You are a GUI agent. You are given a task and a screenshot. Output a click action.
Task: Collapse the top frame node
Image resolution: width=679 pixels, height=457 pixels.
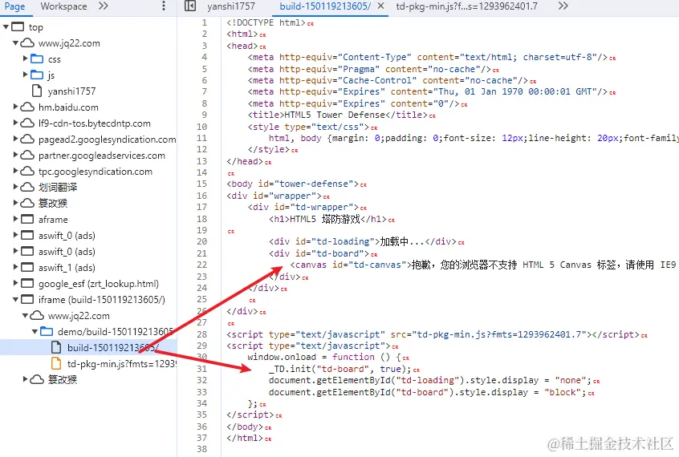click(6, 27)
